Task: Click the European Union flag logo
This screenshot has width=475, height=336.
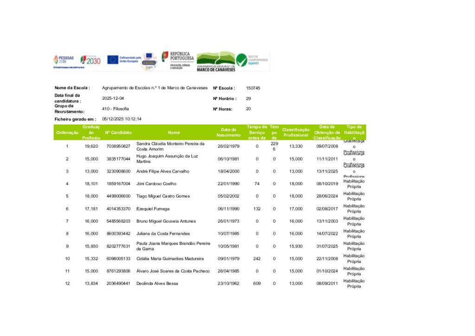Action: [x=113, y=59]
